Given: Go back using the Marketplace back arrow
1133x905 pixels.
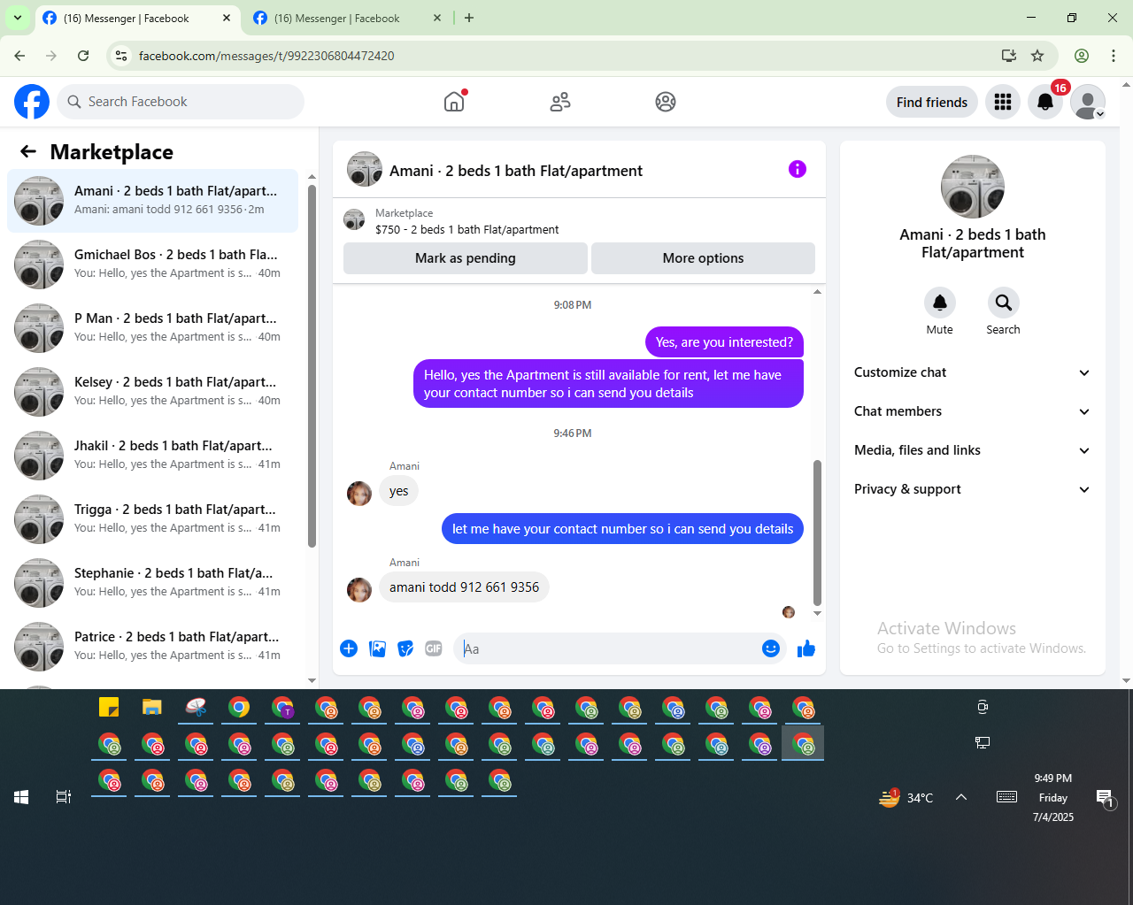Looking at the screenshot, I should 28,151.
